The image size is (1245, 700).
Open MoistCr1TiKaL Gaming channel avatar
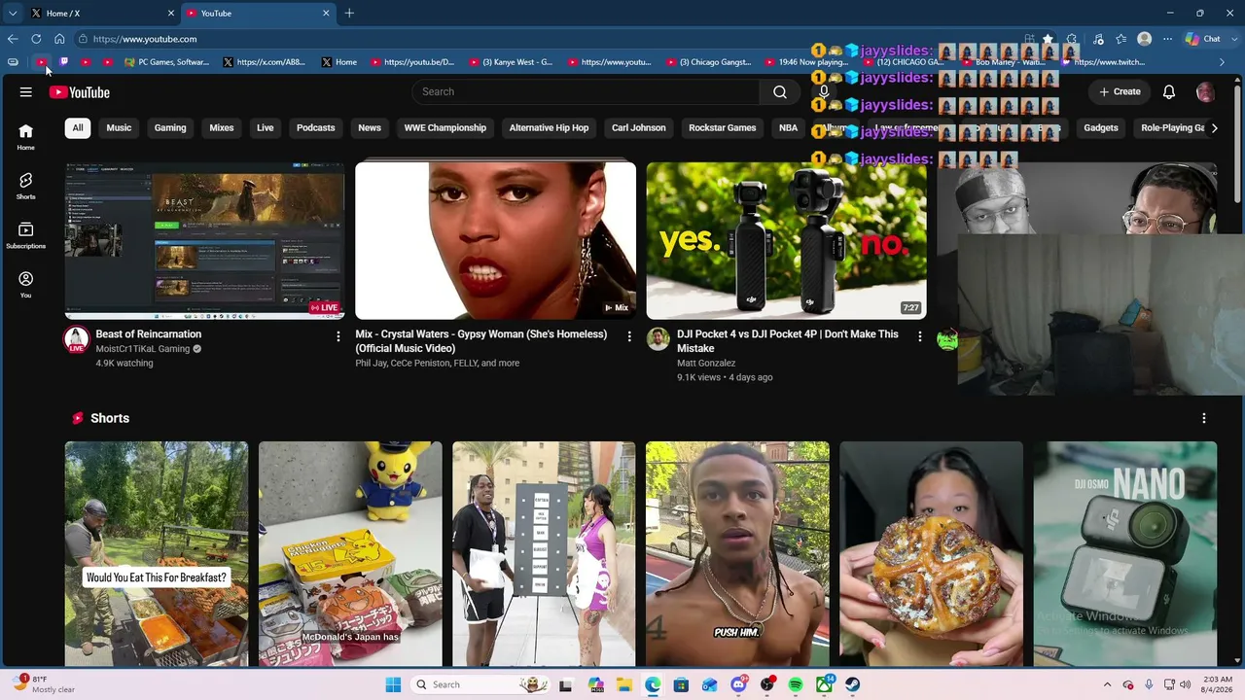point(76,339)
